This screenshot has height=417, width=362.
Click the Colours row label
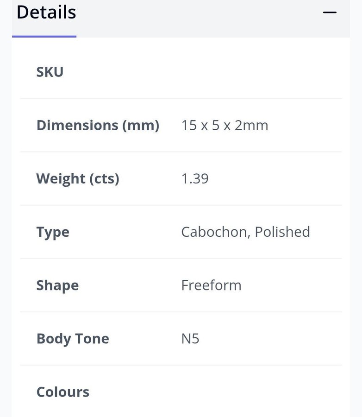(x=63, y=392)
